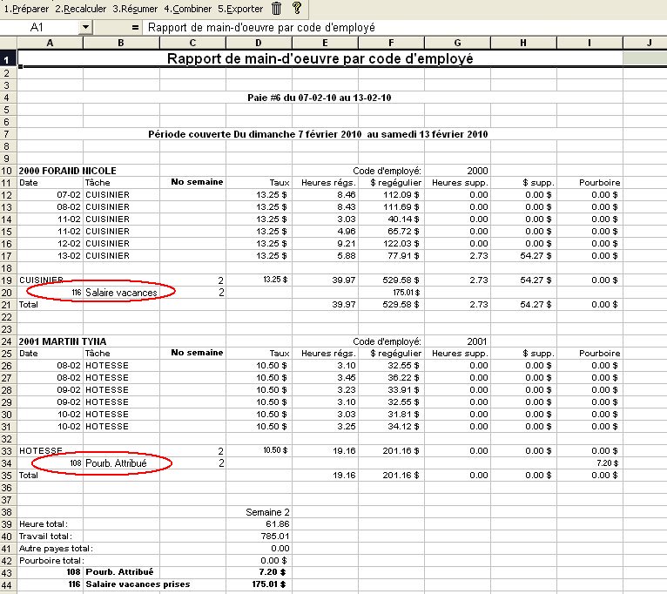Open the 3.Résumer menu
This screenshot has height=594, width=667.
[135, 9]
